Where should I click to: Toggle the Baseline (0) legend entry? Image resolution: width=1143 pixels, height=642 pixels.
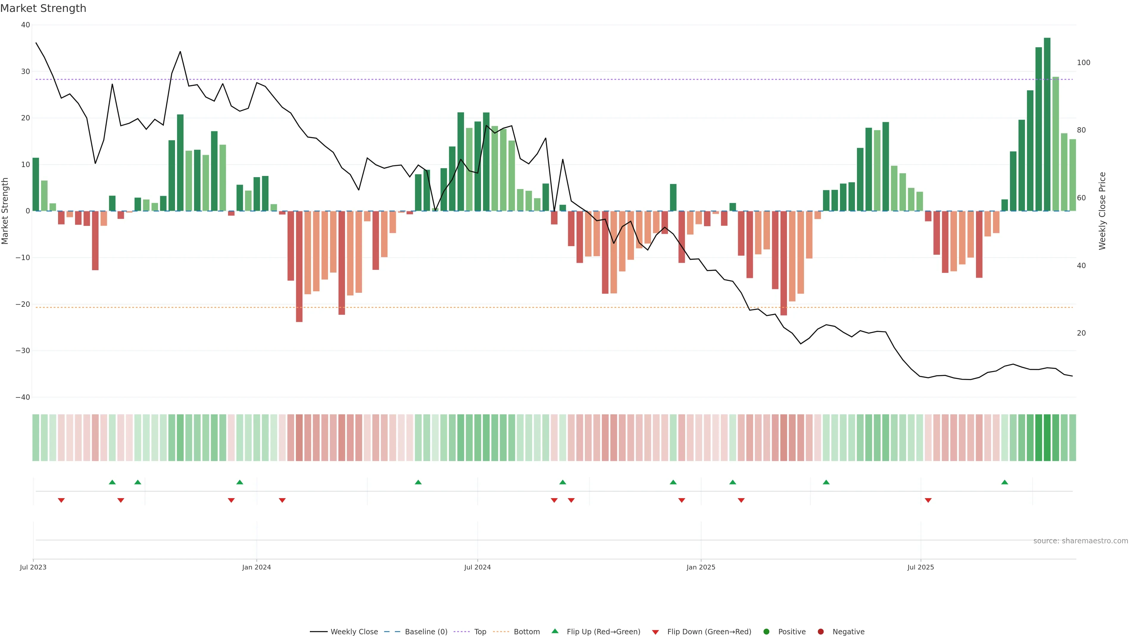426,632
